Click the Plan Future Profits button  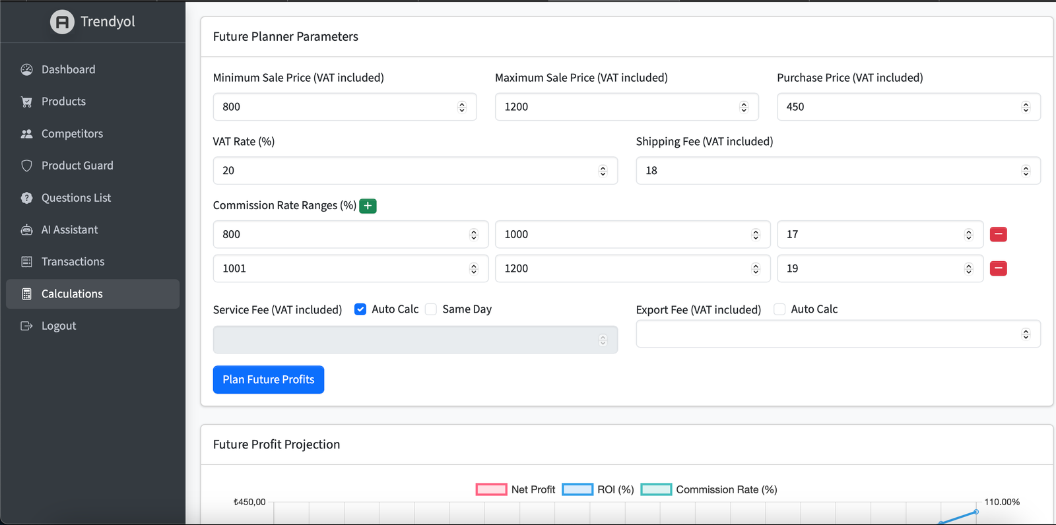tap(268, 380)
